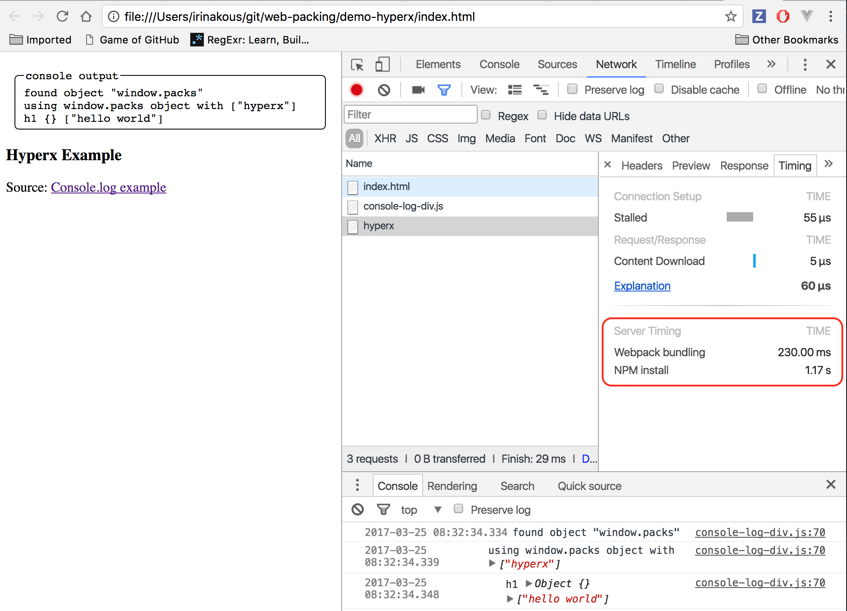847x611 pixels.
Task: Reload the page with the refresh icon
Action: 63,17
